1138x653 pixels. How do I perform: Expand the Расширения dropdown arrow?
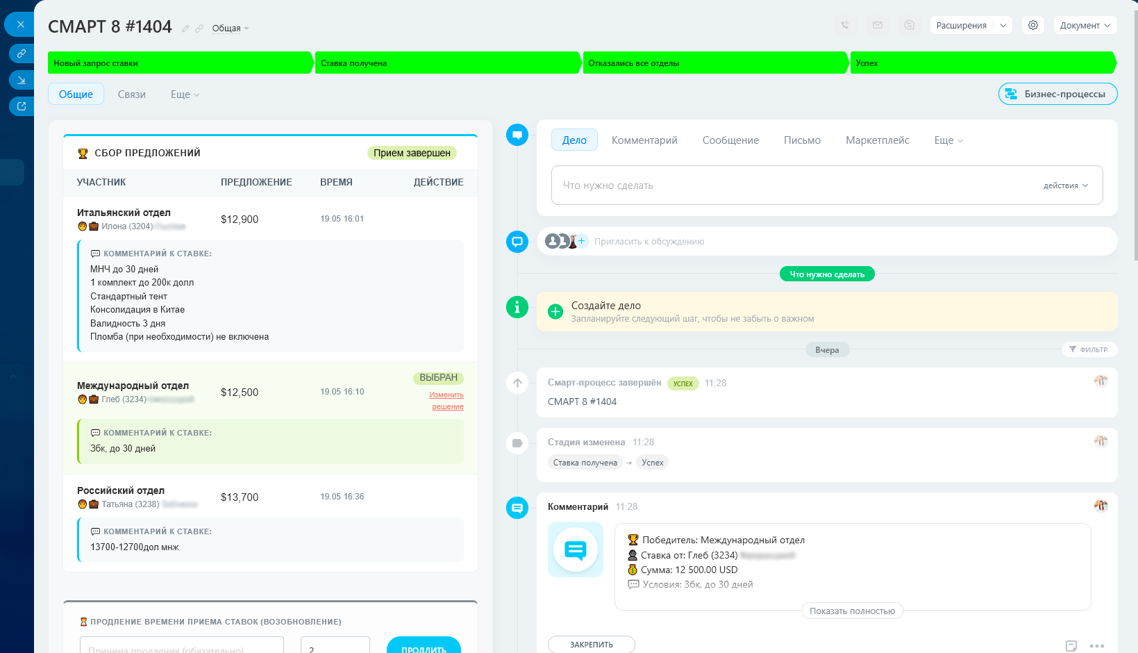click(1003, 26)
